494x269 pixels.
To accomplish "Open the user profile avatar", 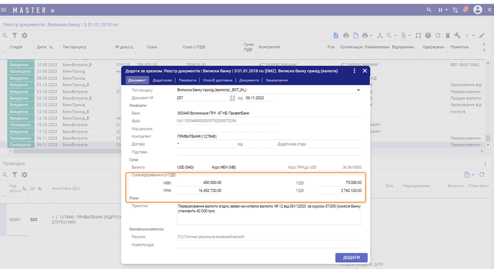I will (478, 10).
